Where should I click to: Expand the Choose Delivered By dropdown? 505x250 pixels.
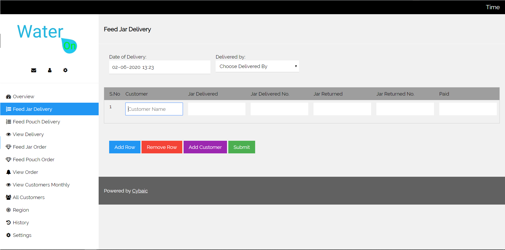[x=257, y=66]
